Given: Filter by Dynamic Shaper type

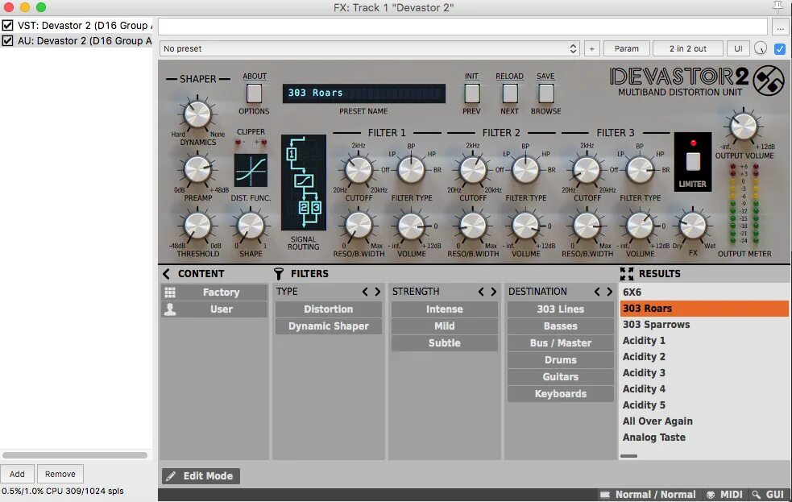Looking at the screenshot, I should click(328, 326).
